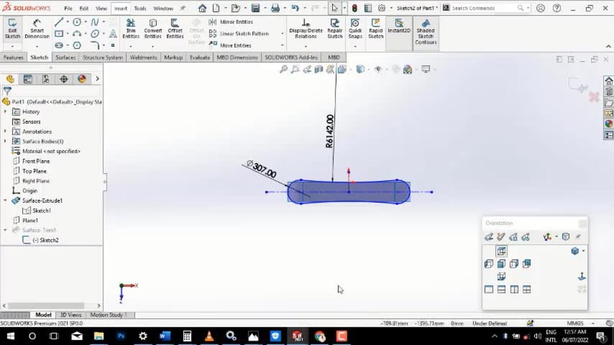Toggle Shaded Sketch Contours
The image size is (614, 345).
426,32
